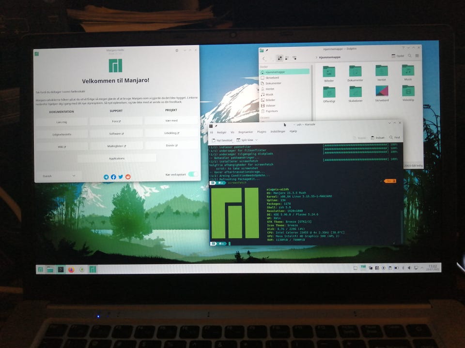This screenshot has height=348, width=465.
Task: Select the Skrivebord folder thumbnail in Dolphin
Action: [382, 91]
